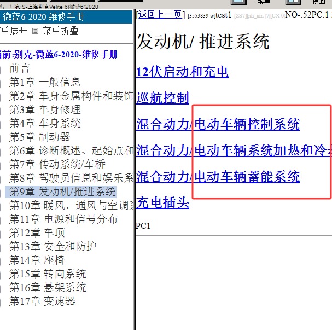Screen dimensions: 332x330
Task: Select 第14章 座椅
Action: [x=37, y=260]
